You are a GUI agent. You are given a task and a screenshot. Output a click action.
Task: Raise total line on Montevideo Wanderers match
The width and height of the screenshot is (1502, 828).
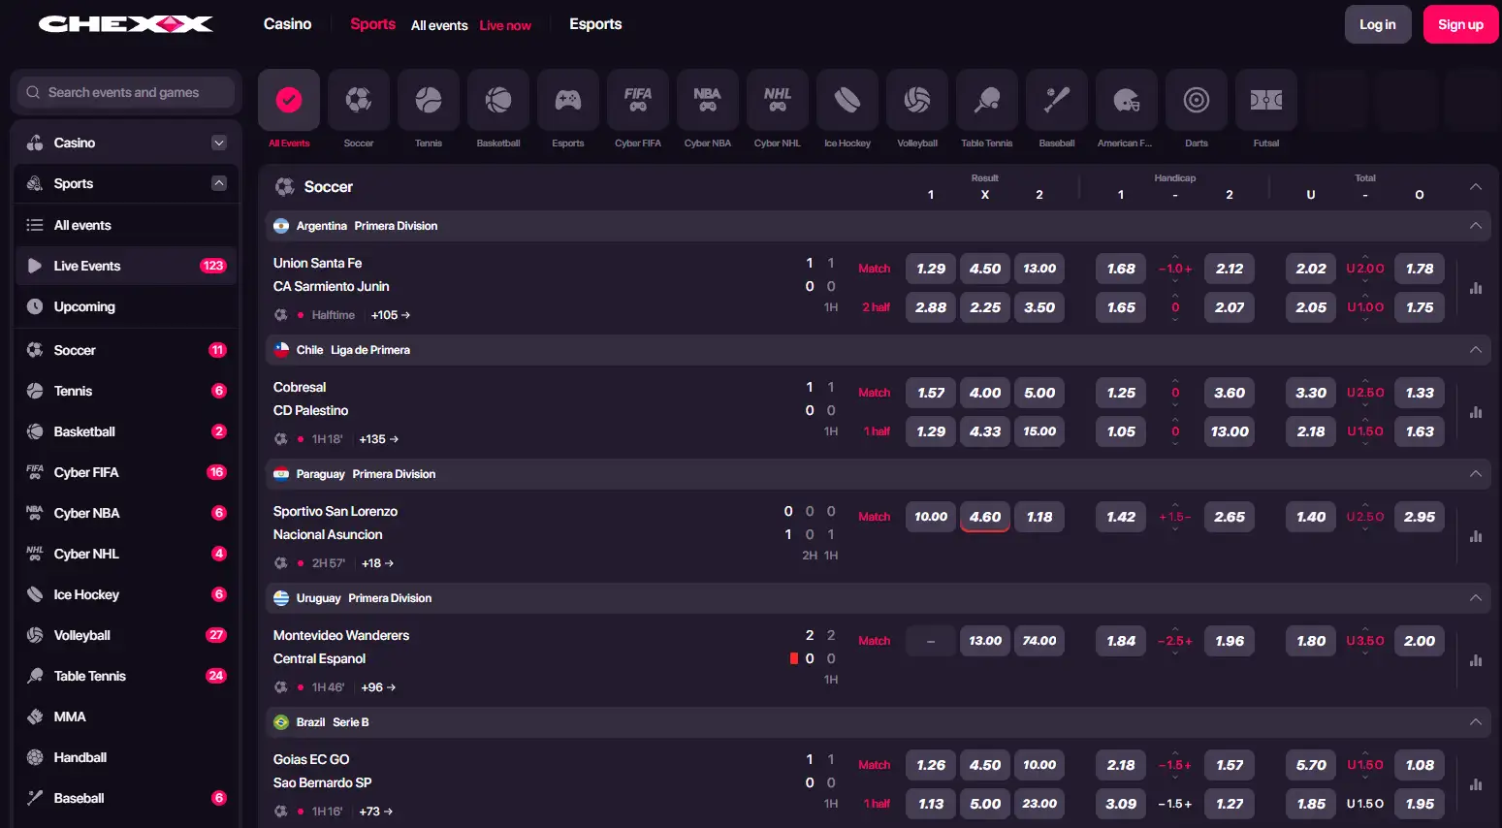1365,629
